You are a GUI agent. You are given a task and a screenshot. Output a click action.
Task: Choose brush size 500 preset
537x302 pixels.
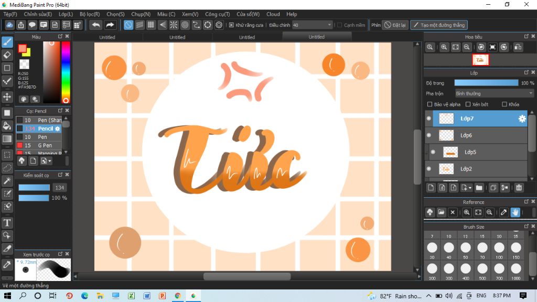pos(482,271)
